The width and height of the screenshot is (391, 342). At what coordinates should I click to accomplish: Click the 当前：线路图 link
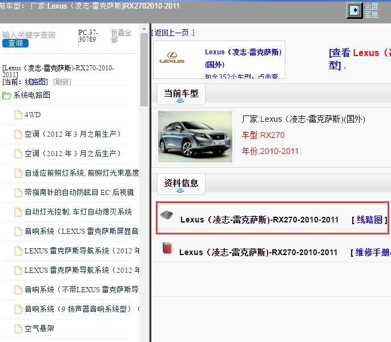pyautogui.click(x=25, y=82)
